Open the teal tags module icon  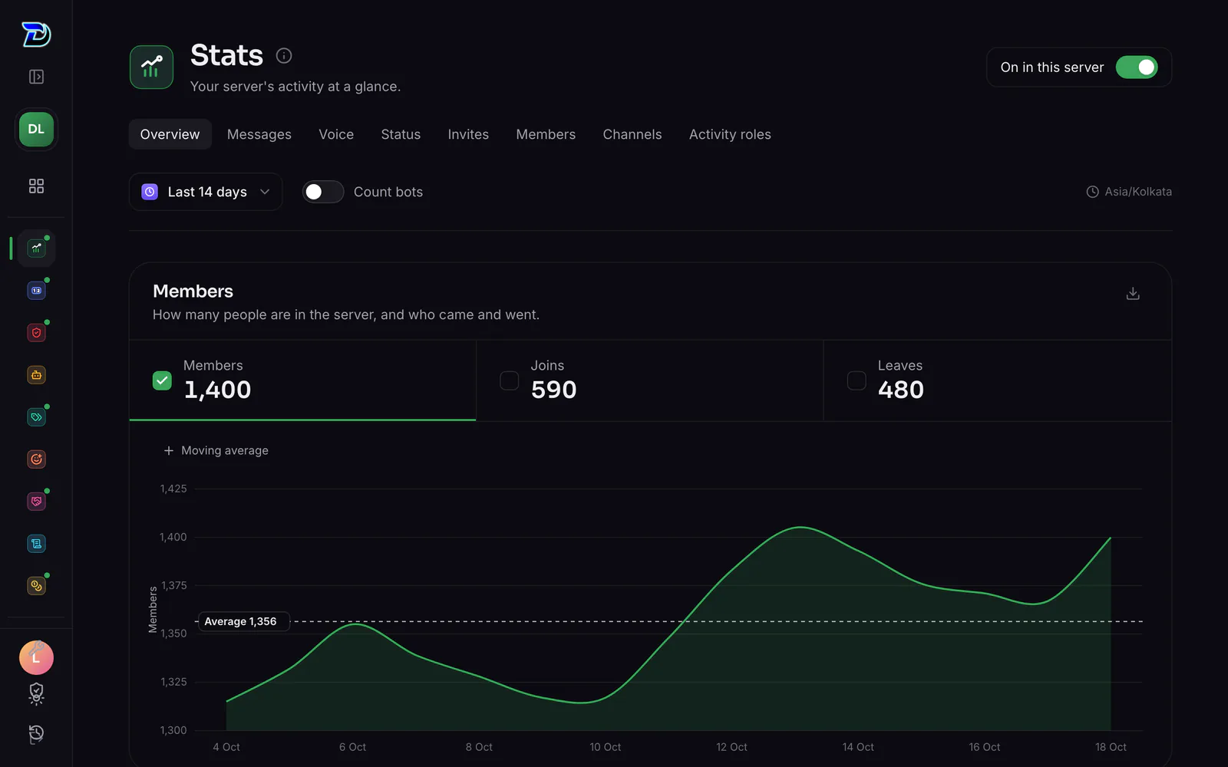(x=36, y=416)
